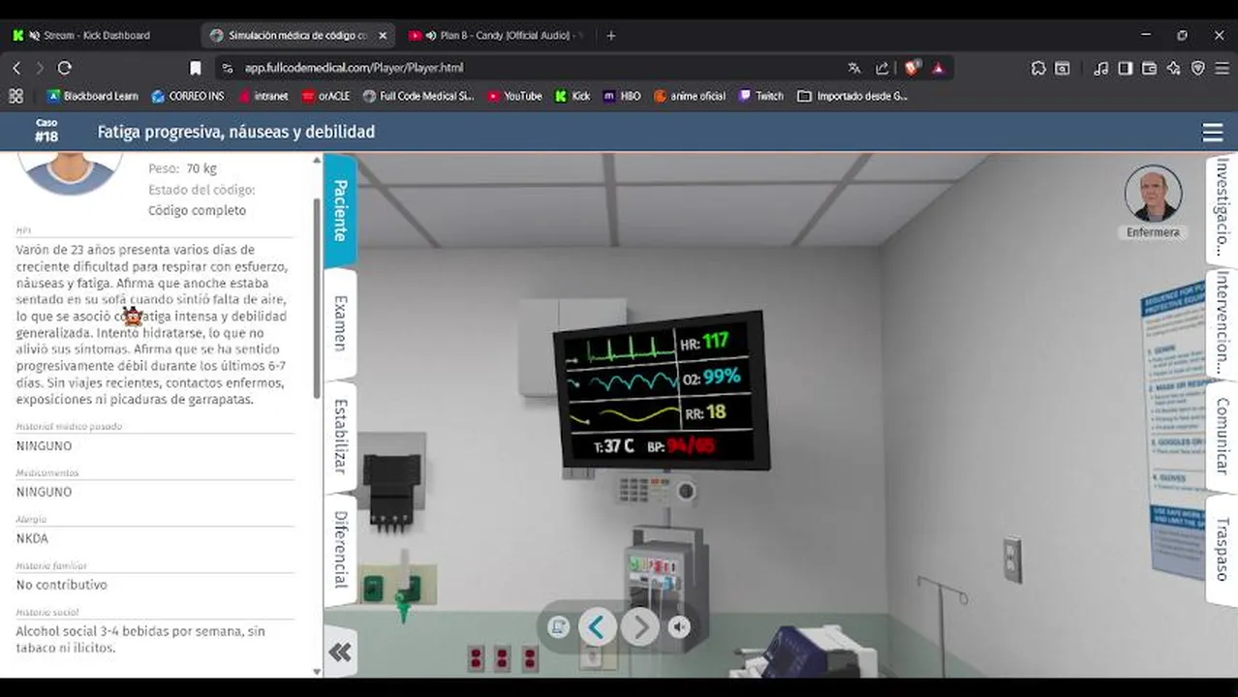Screen dimensions: 1238x697
Task: Click the patient panel scrollbar
Action: (317, 296)
